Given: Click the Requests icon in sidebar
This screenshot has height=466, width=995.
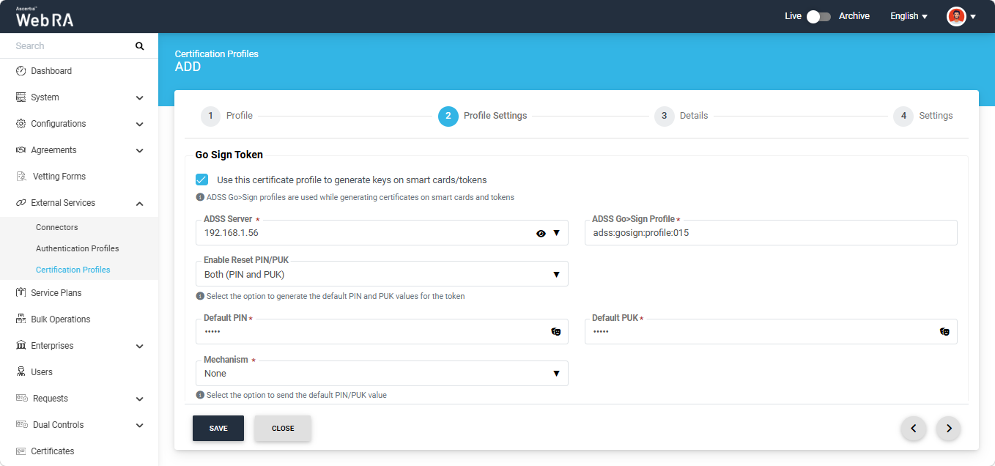Looking at the screenshot, I should point(21,399).
